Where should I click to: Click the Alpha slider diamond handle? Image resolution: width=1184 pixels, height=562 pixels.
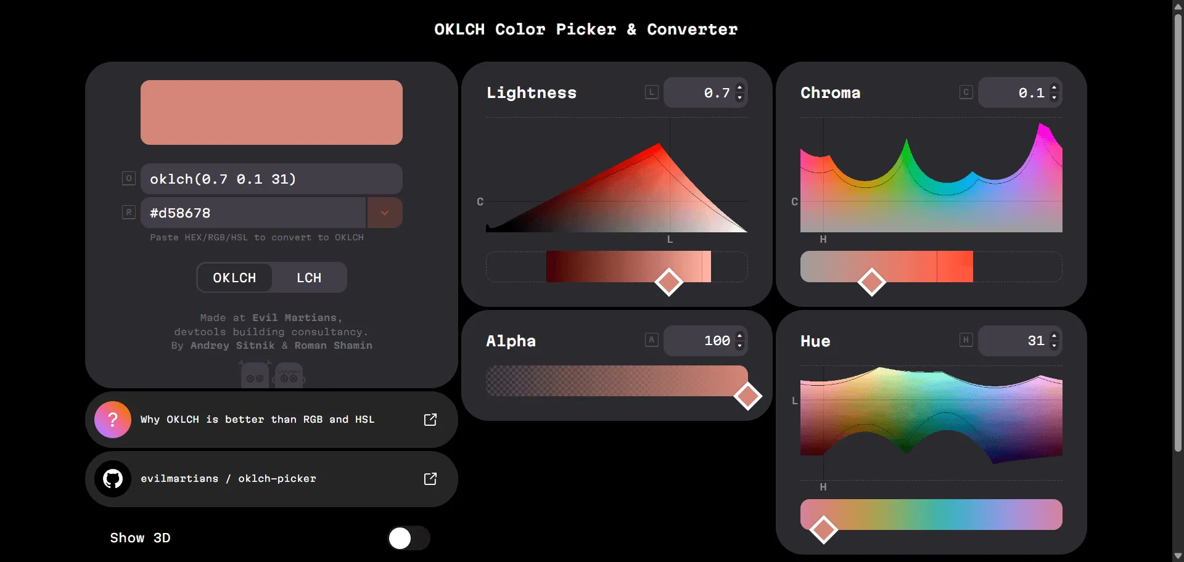coord(748,396)
